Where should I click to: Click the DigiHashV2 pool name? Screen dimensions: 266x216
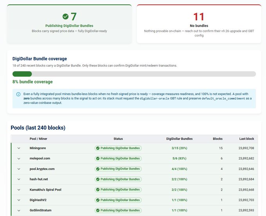(x=38, y=200)
